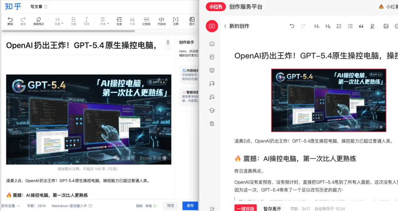Toggle numbered list in Xiaohongshu editor

click(339, 26)
